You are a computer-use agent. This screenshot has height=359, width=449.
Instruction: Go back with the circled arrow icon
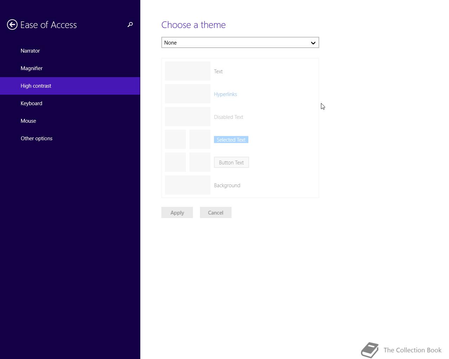[12, 25]
